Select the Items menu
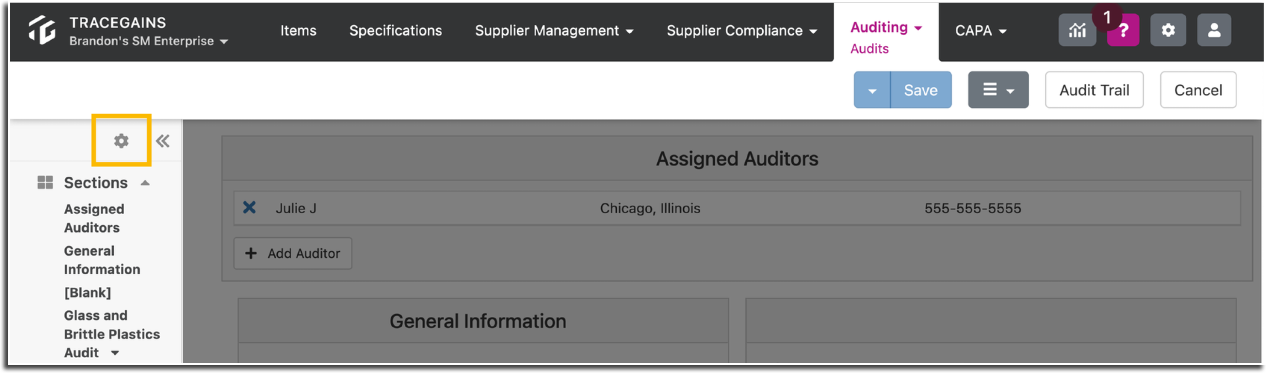Viewport: 1266px width, 373px height. tap(298, 30)
